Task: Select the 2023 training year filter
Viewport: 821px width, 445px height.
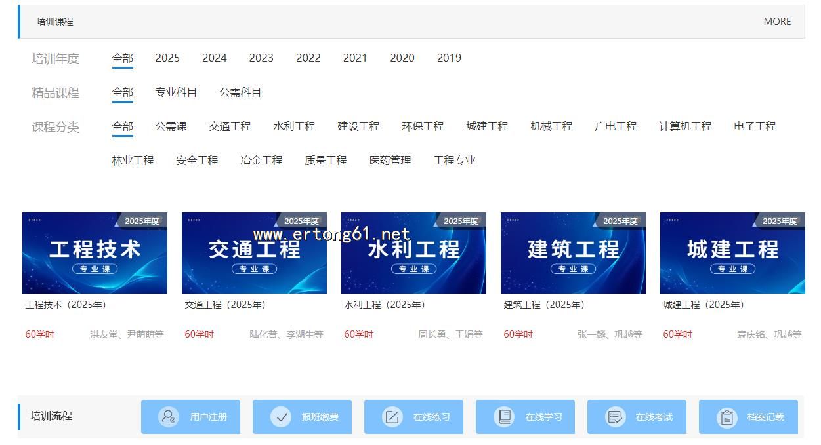Action: click(x=261, y=58)
